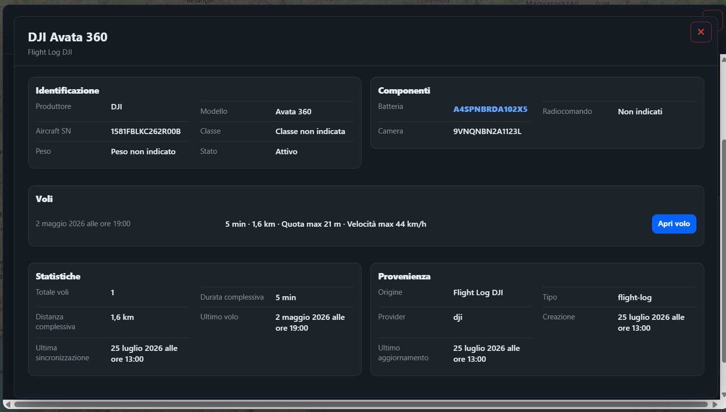Click the Modello value Avata 360

pos(293,112)
